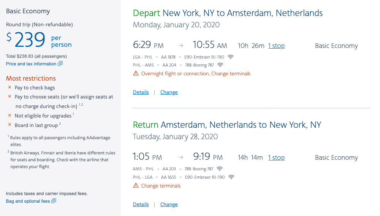The height and width of the screenshot is (216, 380).
Task: Click the X icon beside Board in last group
Action: pyautogui.click(x=9, y=125)
